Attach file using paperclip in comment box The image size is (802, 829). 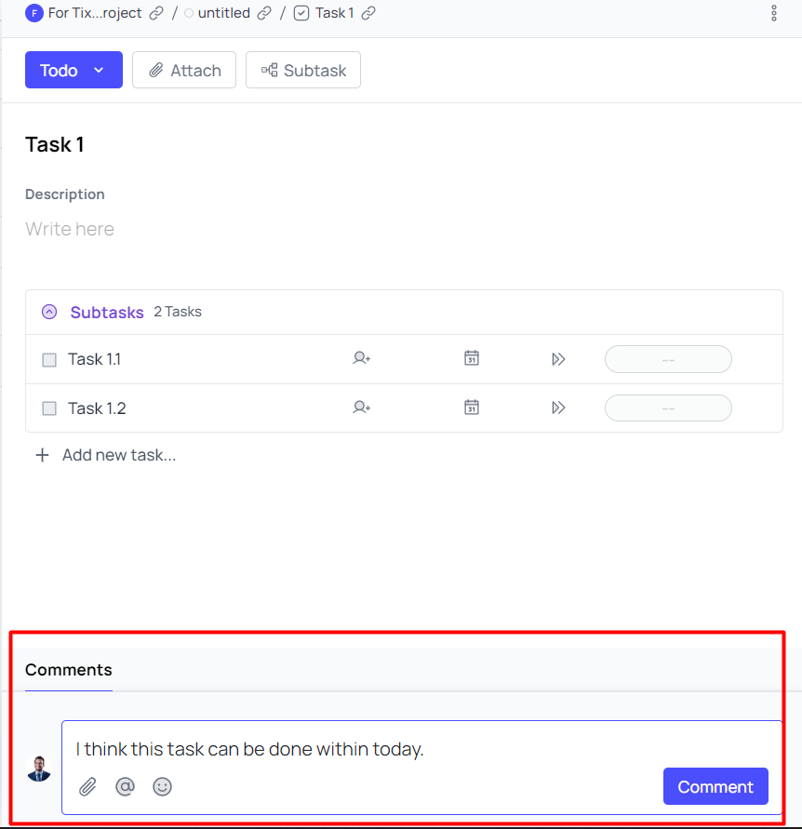(87, 787)
